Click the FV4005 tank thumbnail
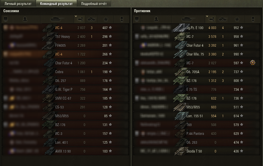263x166 pixels. pyautogui.click(x=48, y=45)
